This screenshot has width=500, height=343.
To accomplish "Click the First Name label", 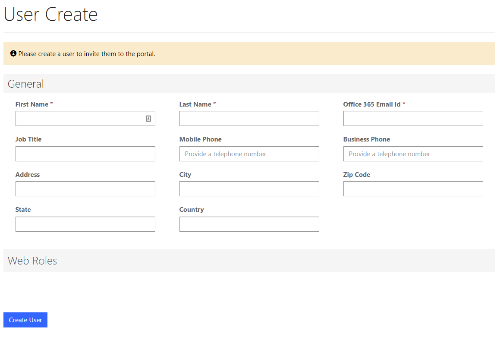I will [32, 104].
